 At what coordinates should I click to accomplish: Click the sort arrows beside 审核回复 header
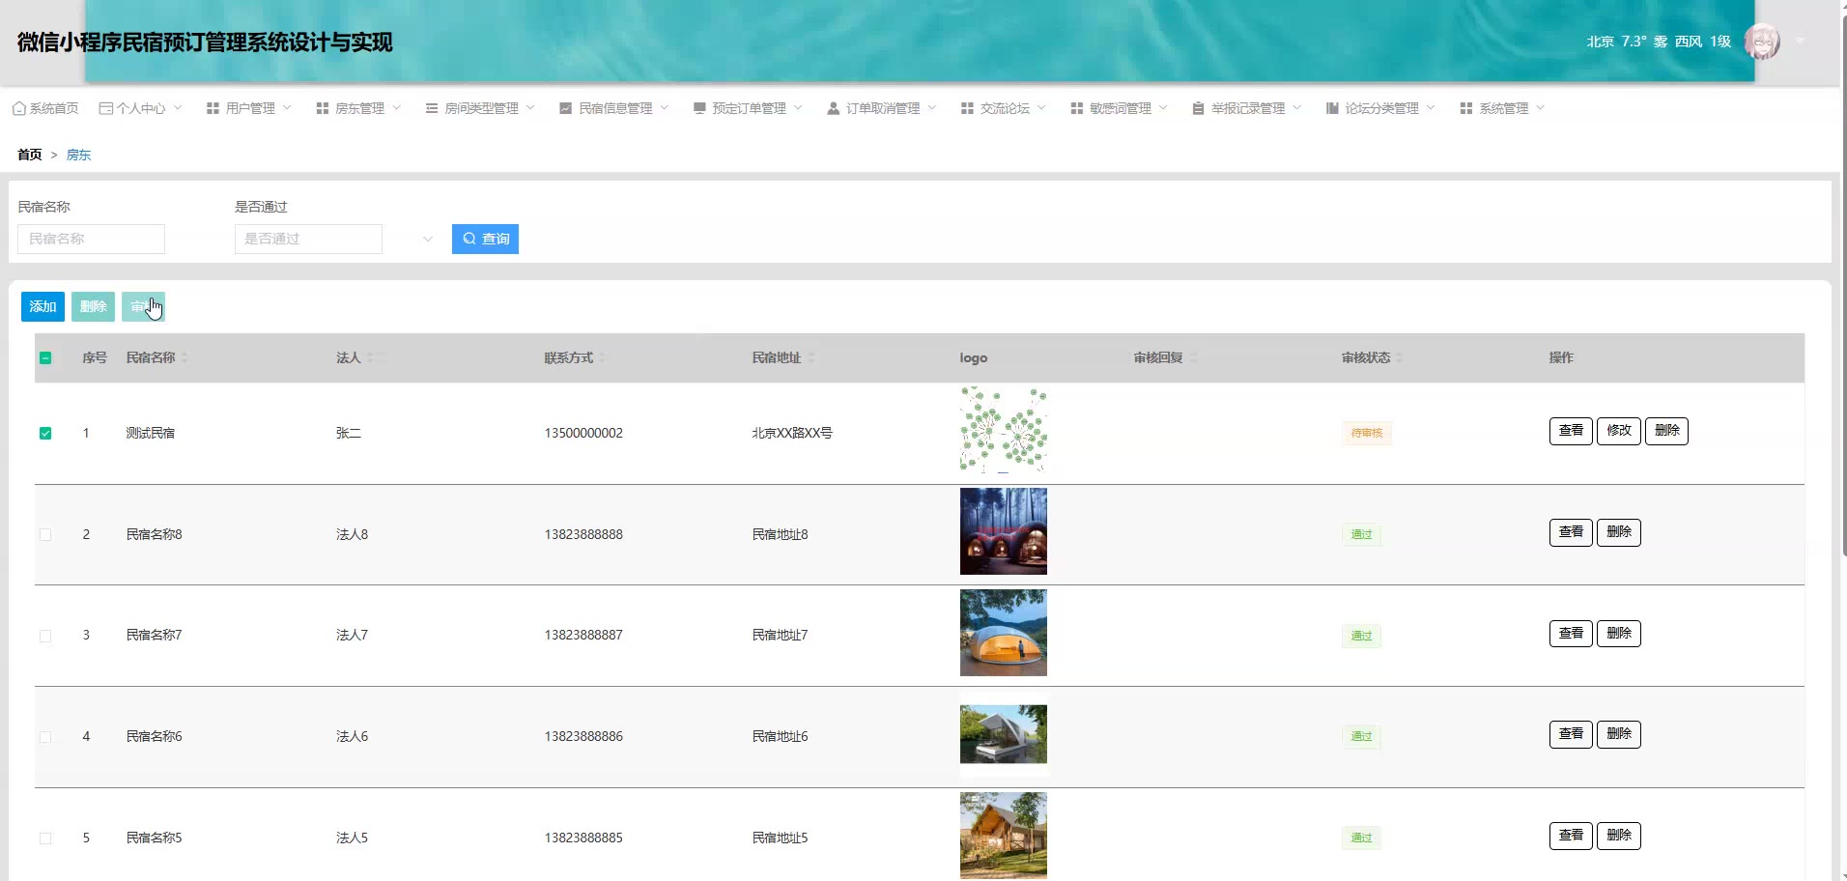click(1193, 357)
